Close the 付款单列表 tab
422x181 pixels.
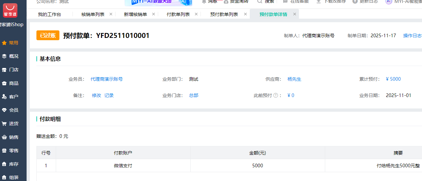196,14
